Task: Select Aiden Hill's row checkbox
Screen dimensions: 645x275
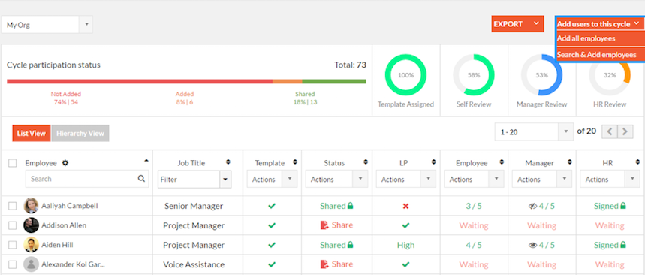Action: 12,245
